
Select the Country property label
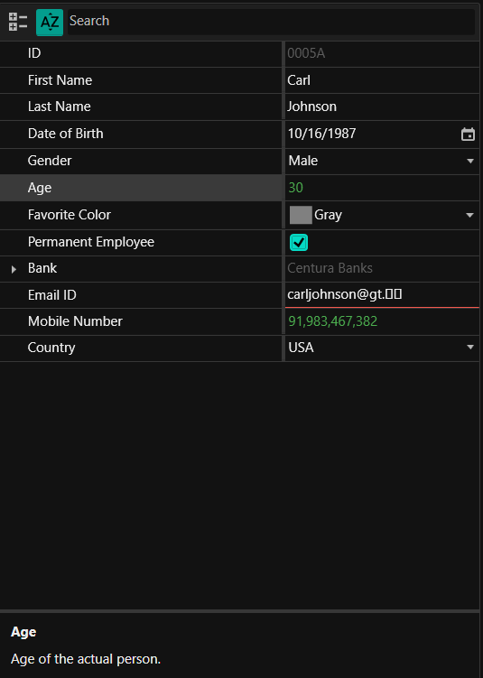coord(51,348)
